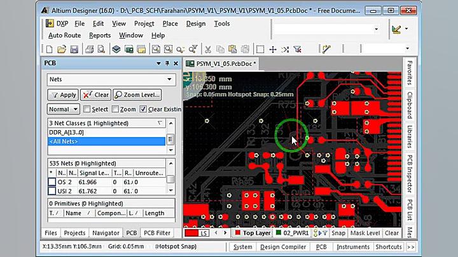458x257 pixels.
Task: Tick the checkbox for net OS
Action: 52,182
